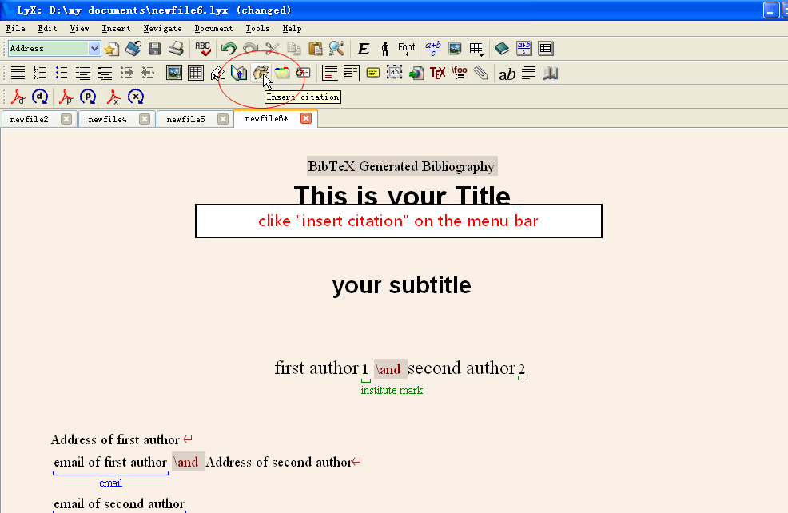Close the newfile5 tab

click(223, 118)
